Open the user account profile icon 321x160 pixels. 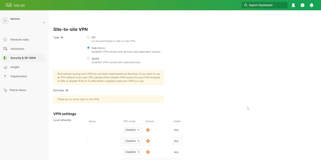(293, 5)
